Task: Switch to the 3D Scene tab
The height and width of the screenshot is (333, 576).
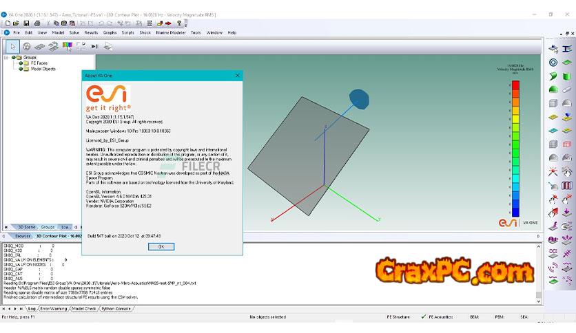Action: coord(26,227)
